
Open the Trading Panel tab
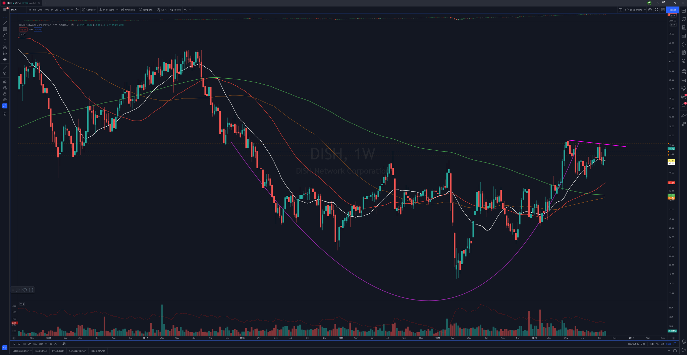tap(98, 351)
